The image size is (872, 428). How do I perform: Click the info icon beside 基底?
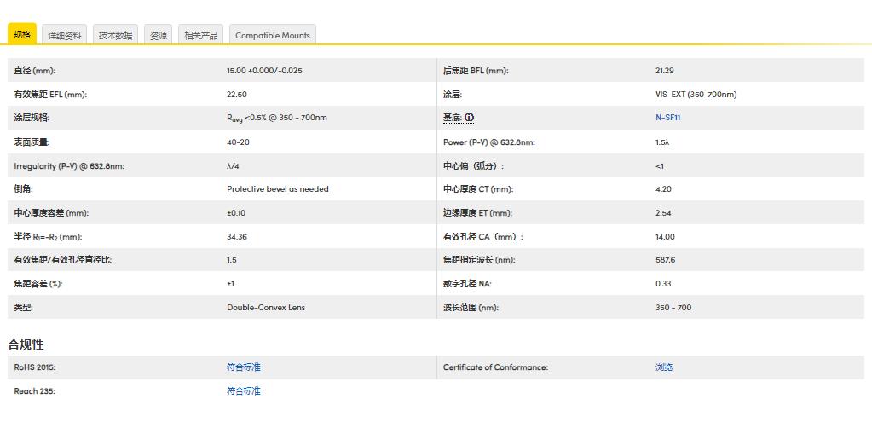click(x=469, y=118)
